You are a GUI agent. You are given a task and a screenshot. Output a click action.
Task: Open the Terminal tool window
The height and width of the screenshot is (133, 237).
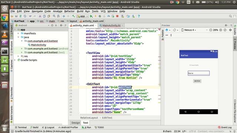pyautogui.click(x=21, y=127)
